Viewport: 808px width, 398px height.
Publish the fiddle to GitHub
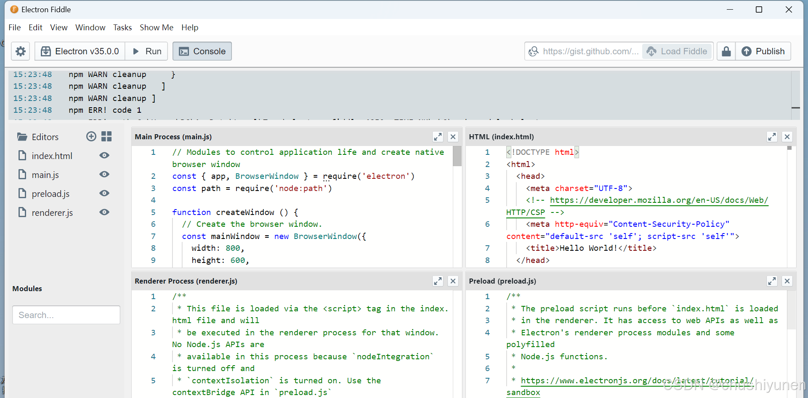coord(763,51)
